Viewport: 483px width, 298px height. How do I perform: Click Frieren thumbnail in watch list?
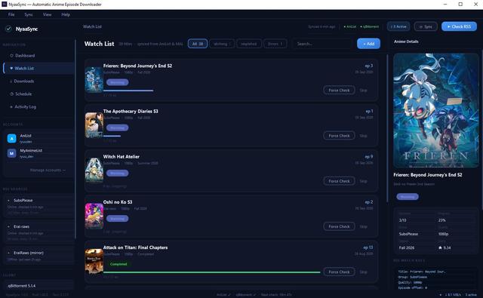coord(94,80)
